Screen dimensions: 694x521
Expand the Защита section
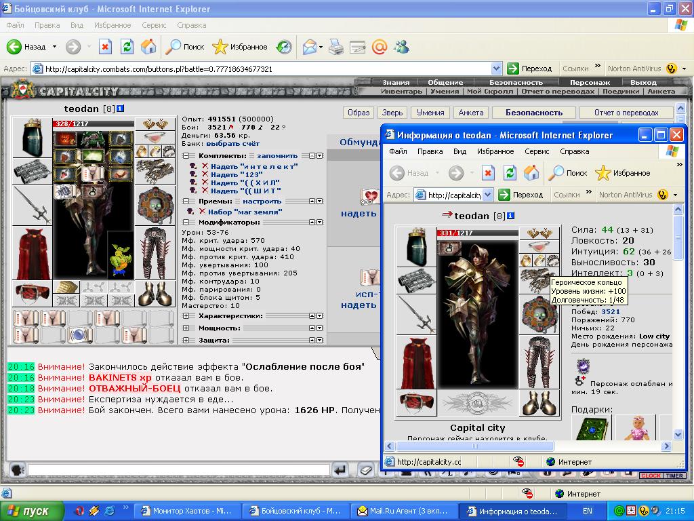[x=186, y=341]
